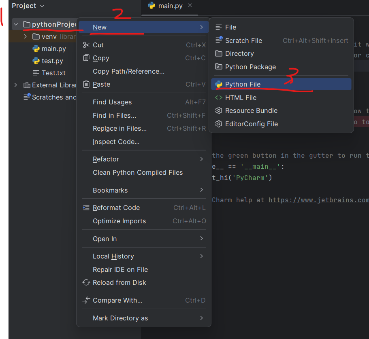The width and height of the screenshot is (369, 339).
Task: Click the '__main__' string in the editor
Action: coord(260,167)
